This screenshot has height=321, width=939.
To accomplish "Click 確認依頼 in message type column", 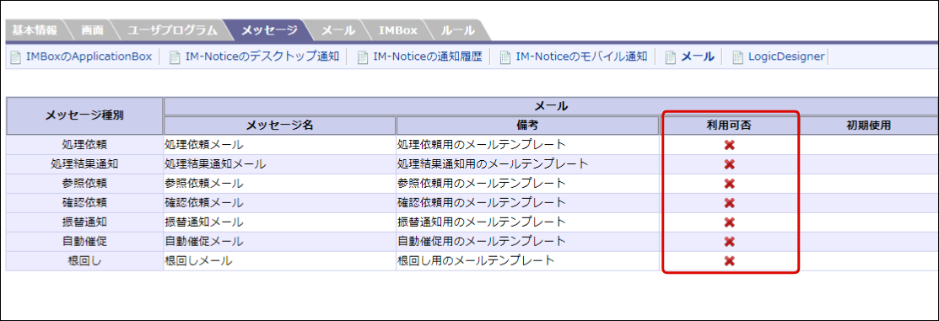I will pos(84,203).
